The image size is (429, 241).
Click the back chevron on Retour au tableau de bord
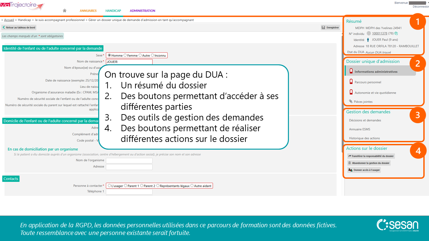tap(4, 27)
